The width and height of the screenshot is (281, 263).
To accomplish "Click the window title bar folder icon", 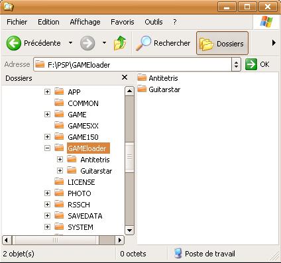I will pyautogui.click(x=9, y=7).
